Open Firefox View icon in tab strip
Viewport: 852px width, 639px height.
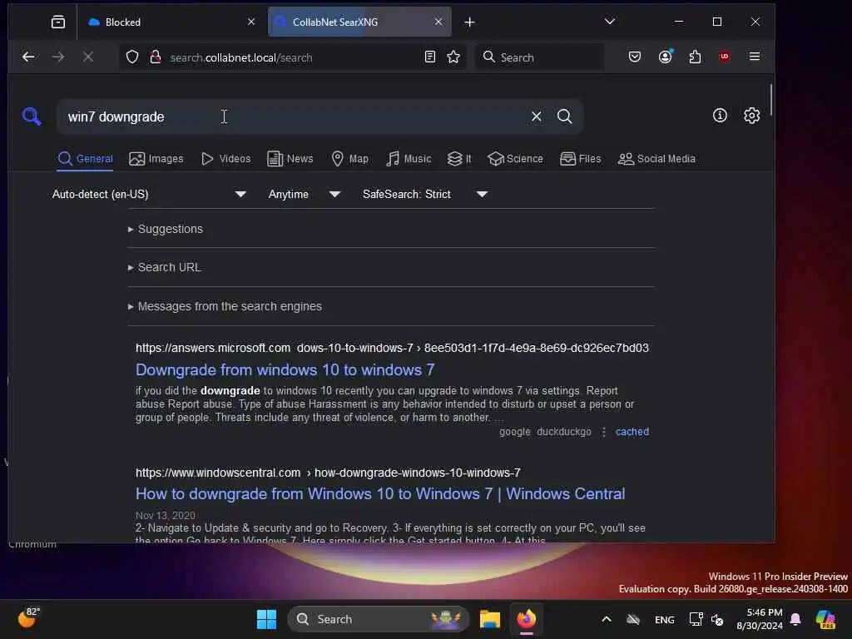click(58, 22)
